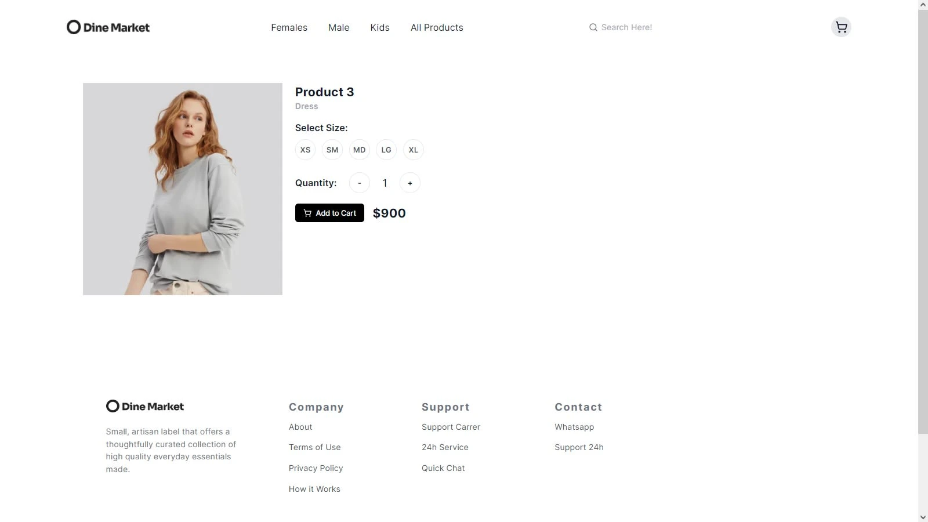Open the Kids category
Viewport: 928px width, 522px height.
(380, 27)
